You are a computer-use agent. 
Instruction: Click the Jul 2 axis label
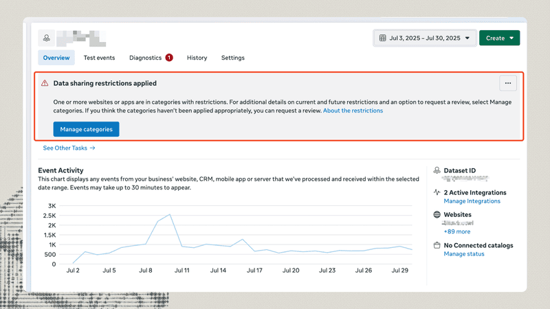(73, 271)
